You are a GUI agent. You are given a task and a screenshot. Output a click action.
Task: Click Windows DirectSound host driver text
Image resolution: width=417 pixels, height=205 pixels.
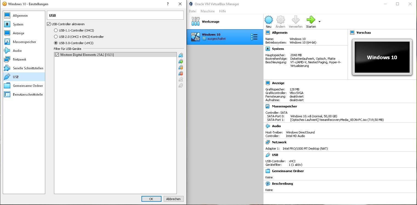point(300,132)
